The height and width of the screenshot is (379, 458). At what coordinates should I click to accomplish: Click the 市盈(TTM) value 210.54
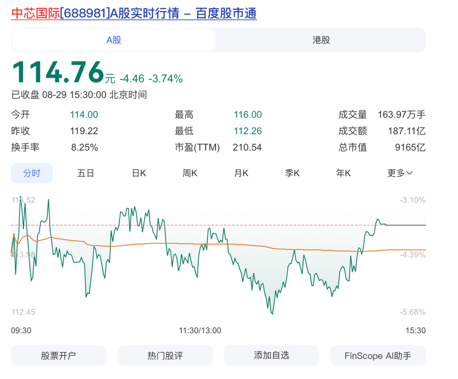247,148
